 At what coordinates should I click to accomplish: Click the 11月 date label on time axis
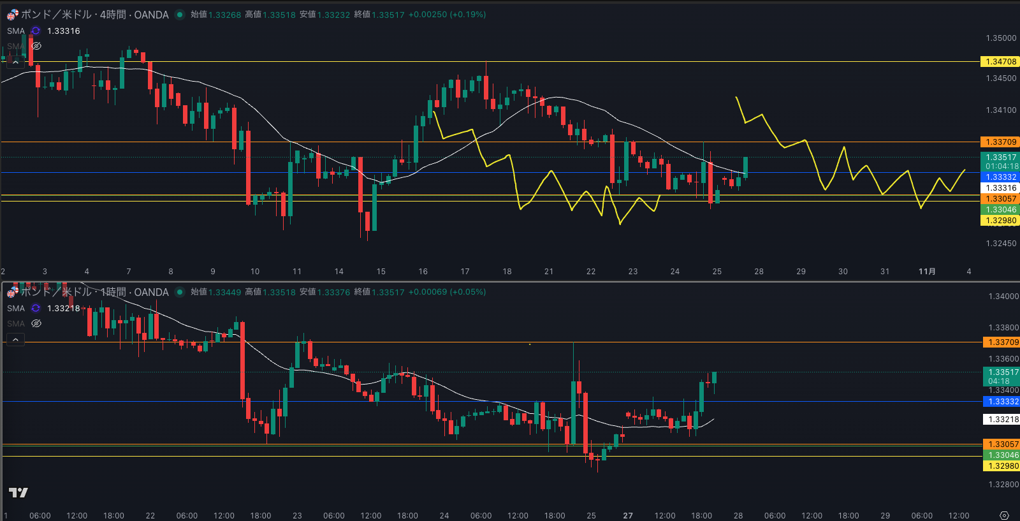(927, 272)
